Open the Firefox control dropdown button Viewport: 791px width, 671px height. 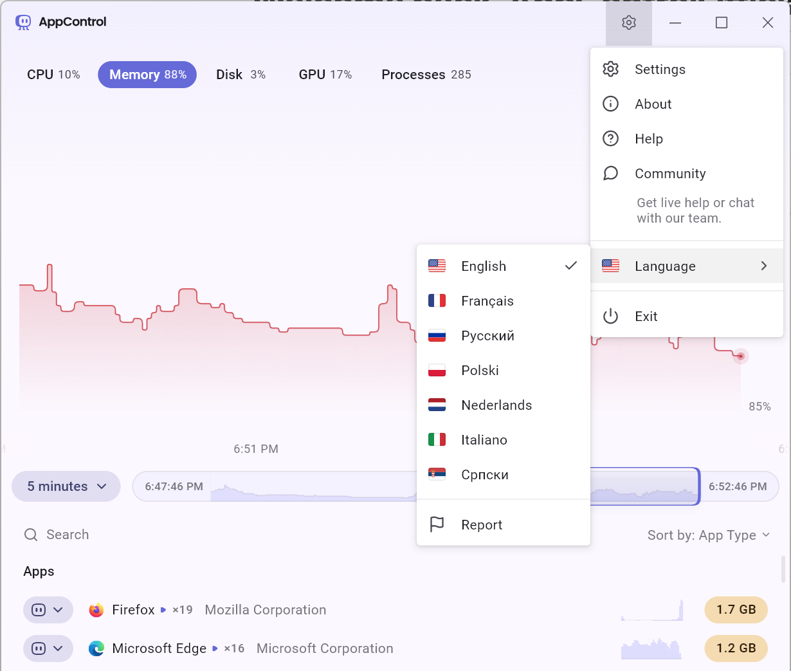point(48,610)
